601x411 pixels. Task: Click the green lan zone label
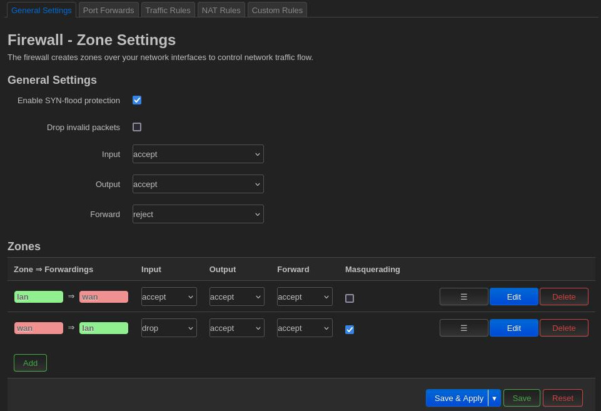pos(39,297)
